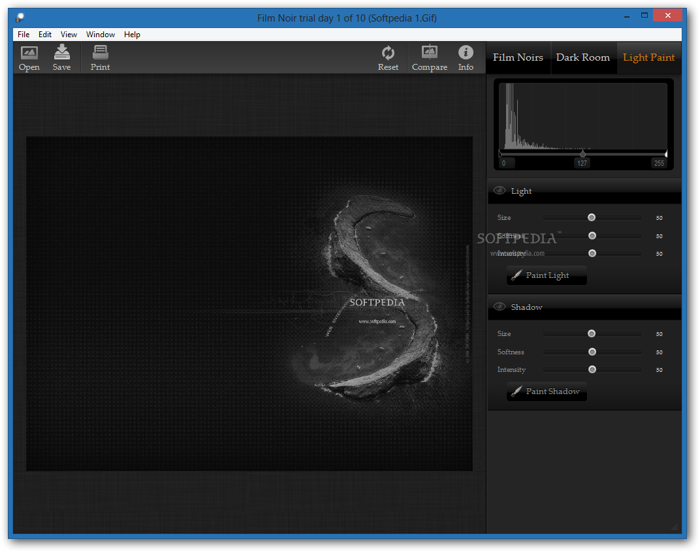Click the histogram black point handle
The image size is (700, 552).
[x=500, y=153]
